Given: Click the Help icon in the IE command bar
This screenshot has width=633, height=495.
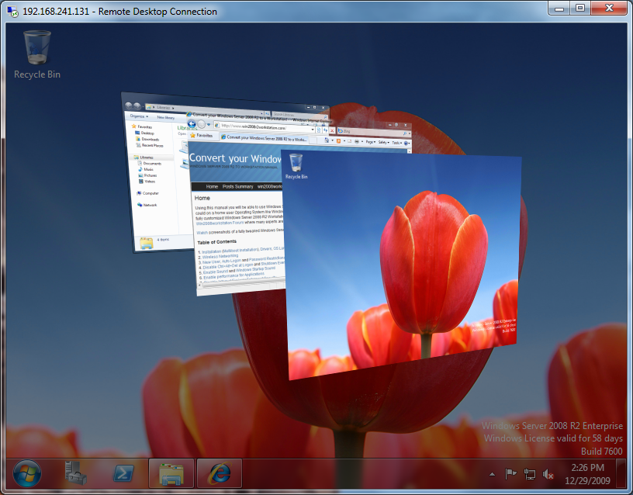Looking at the screenshot, I should pos(406,143).
